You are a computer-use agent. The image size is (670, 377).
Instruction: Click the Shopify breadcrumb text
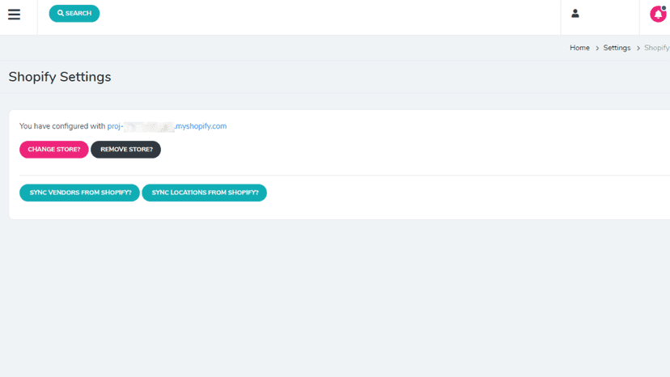[x=657, y=48]
